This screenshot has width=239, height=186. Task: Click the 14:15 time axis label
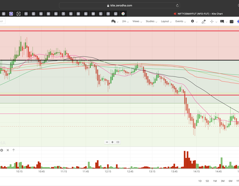point(196,171)
